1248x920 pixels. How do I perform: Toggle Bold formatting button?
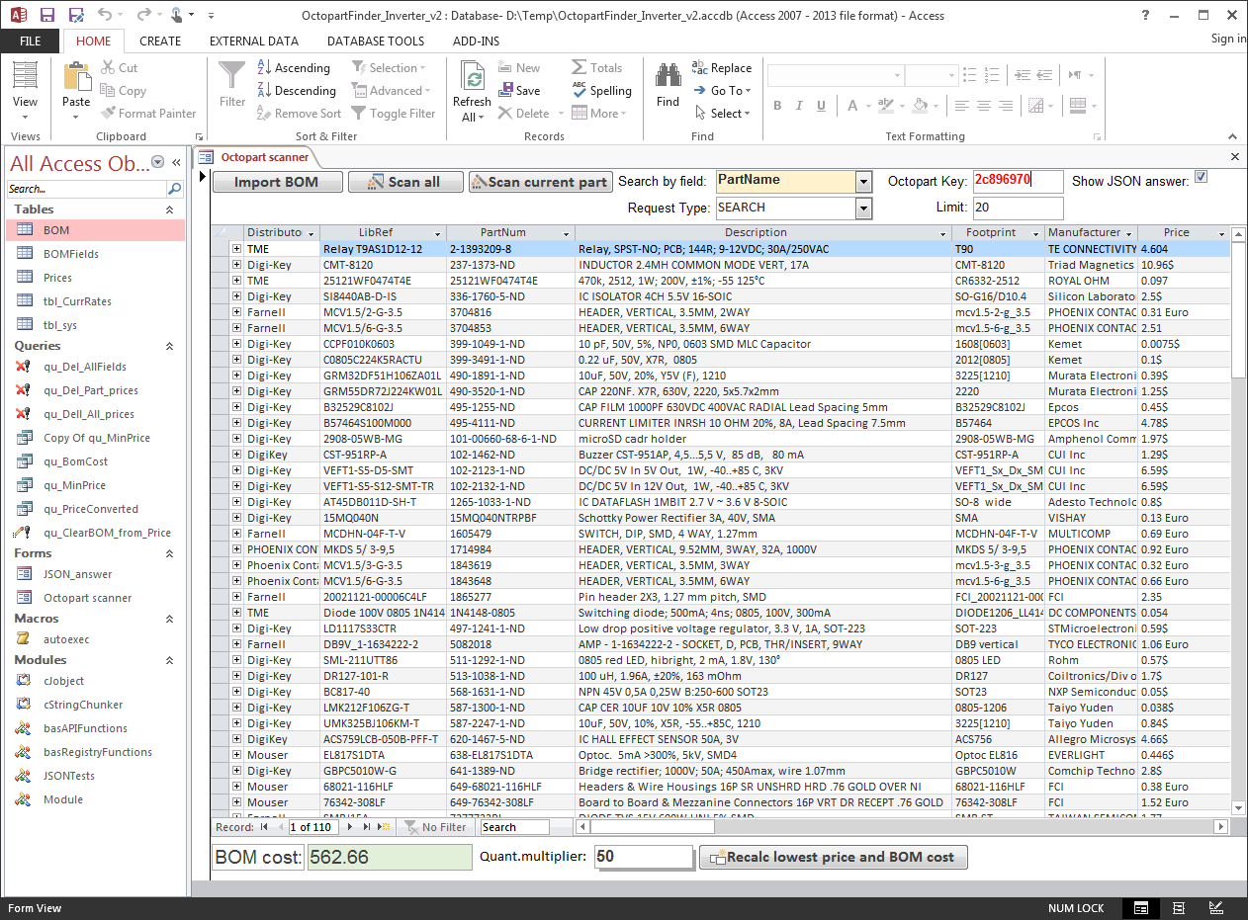tap(777, 106)
